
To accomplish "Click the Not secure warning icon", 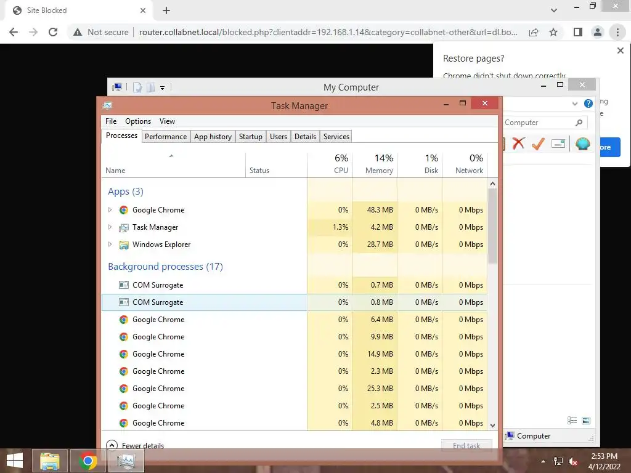I will (78, 32).
